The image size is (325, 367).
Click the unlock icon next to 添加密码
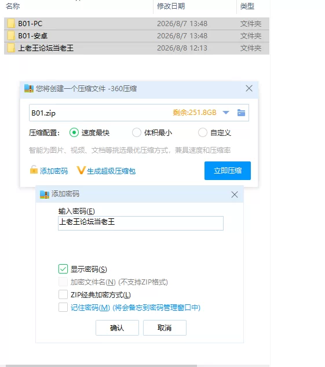pyautogui.click(x=34, y=170)
